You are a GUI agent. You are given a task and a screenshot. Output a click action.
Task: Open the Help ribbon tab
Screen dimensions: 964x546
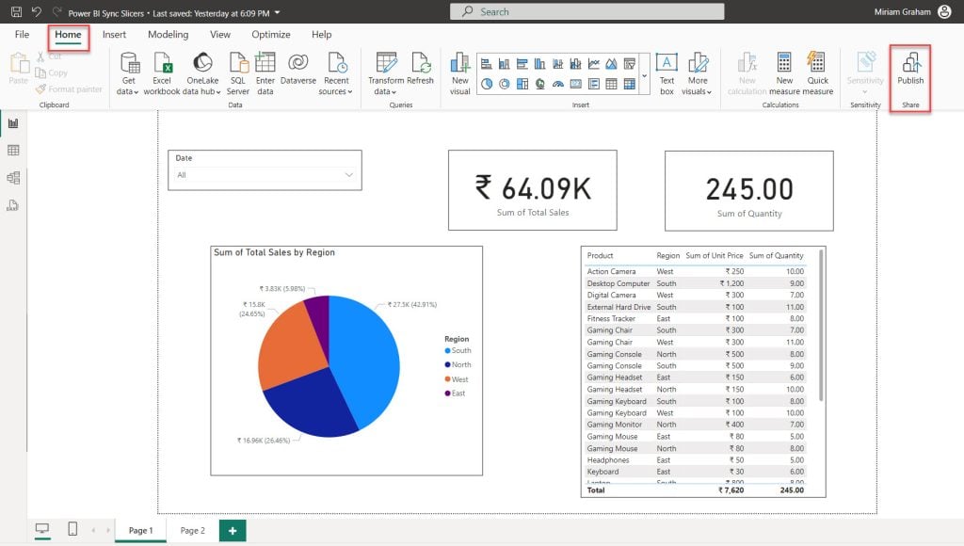pos(322,35)
